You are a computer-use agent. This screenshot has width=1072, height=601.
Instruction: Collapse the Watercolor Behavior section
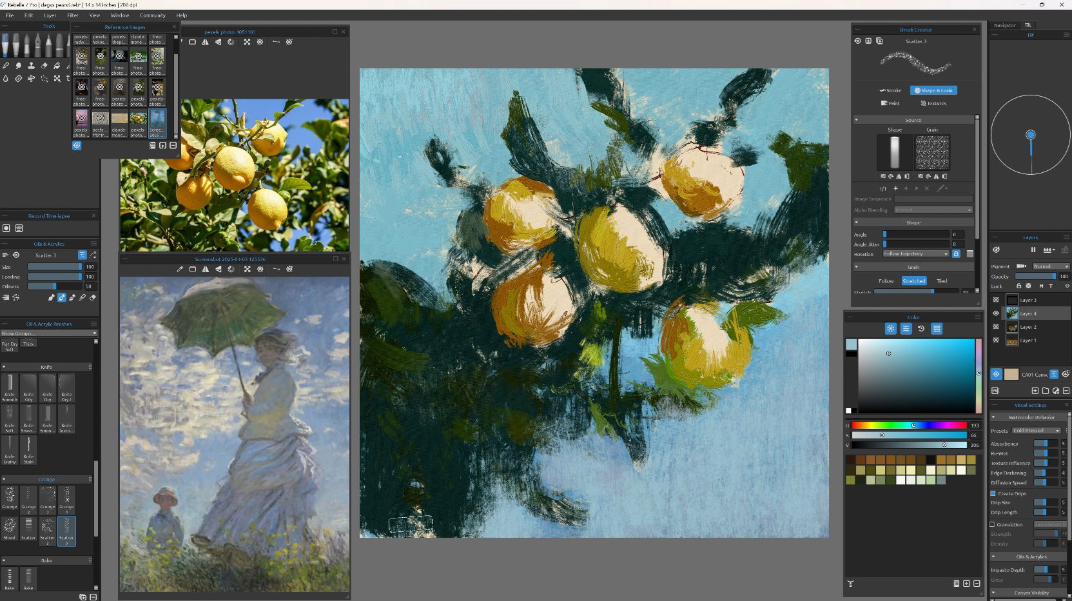[x=993, y=417]
